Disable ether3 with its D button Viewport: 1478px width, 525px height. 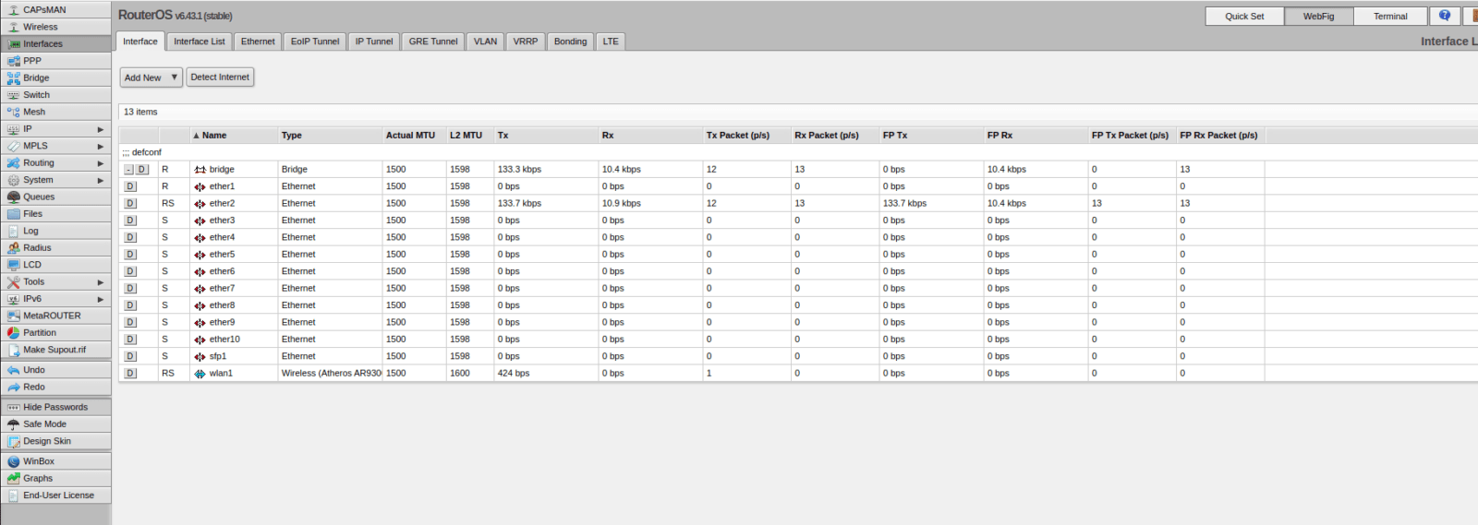tap(130, 221)
